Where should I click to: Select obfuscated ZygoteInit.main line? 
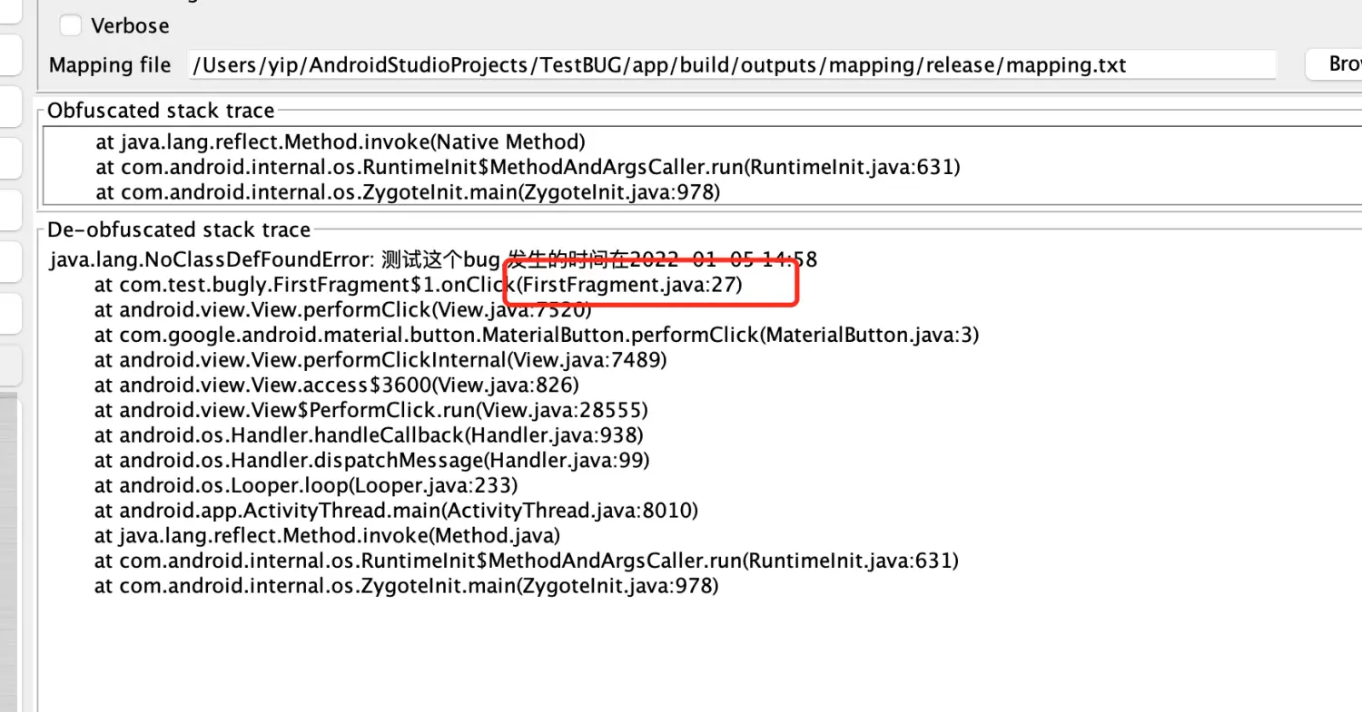[x=408, y=192]
